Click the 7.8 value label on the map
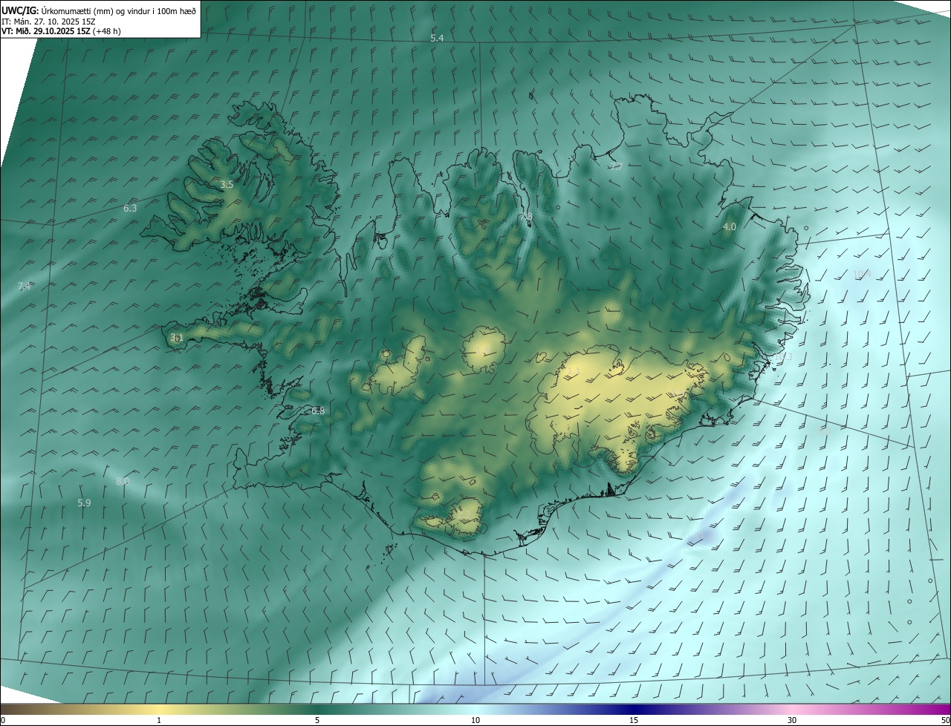951x726 pixels. (526, 217)
